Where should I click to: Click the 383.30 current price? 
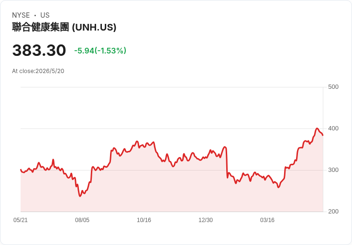pos(39,50)
